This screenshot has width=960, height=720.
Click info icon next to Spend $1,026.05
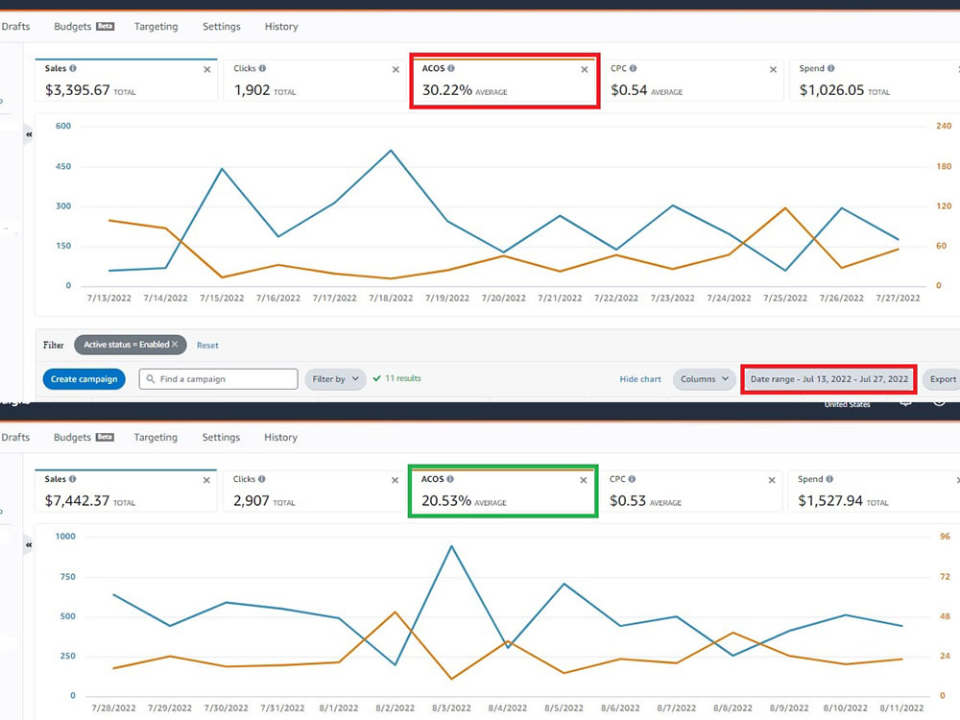pos(830,68)
